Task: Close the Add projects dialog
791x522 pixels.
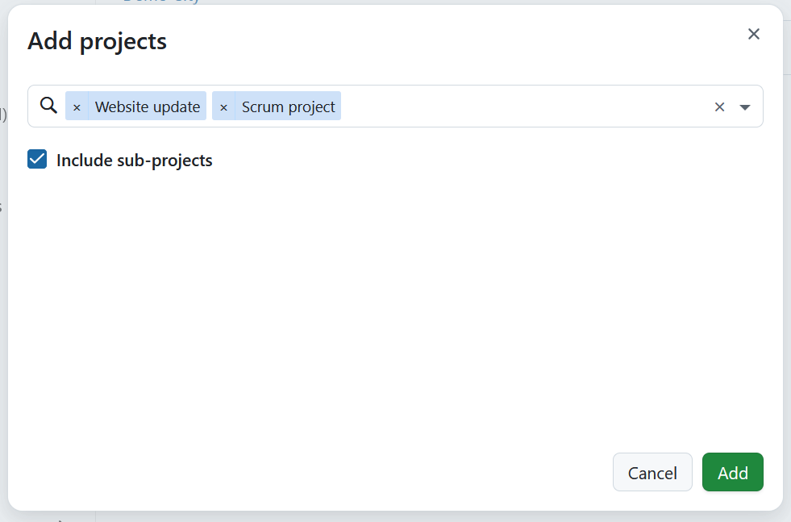Action: (x=753, y=34)
